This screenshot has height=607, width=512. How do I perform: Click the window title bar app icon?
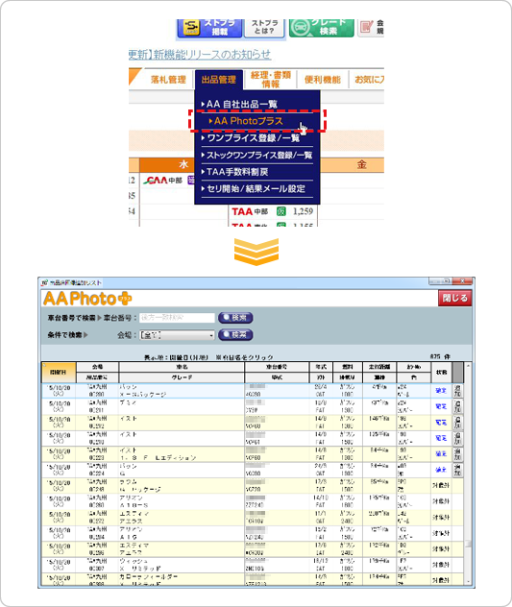point(45,282)
